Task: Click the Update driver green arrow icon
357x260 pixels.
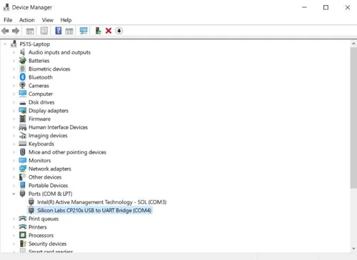Action: [x=98, y=31]
